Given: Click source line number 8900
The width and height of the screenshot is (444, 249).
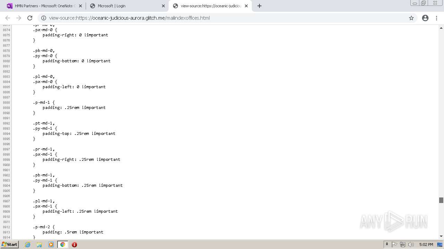Looking at the screenshot, I should coord(6,165).
